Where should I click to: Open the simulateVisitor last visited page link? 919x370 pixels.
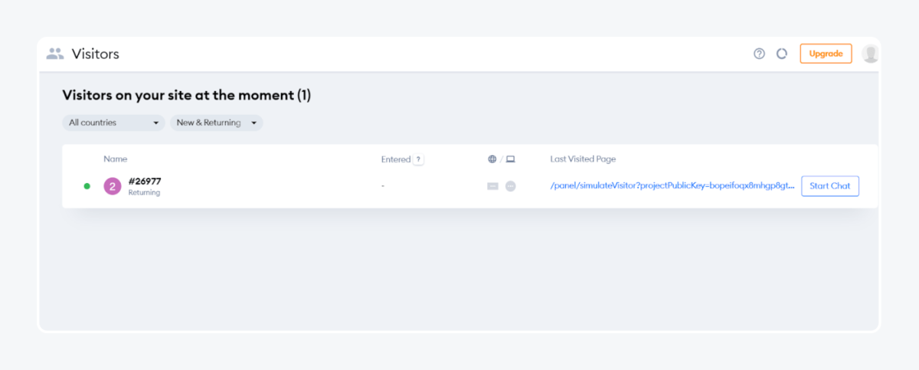tap(672, 186)
